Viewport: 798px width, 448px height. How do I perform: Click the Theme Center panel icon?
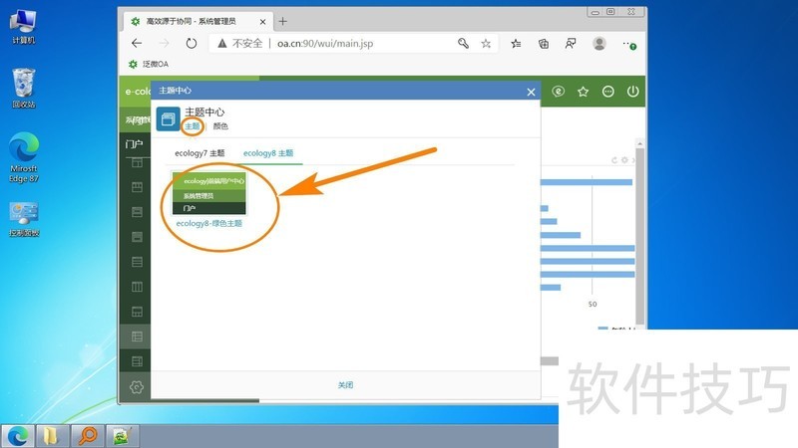click(x=168, y=118)
